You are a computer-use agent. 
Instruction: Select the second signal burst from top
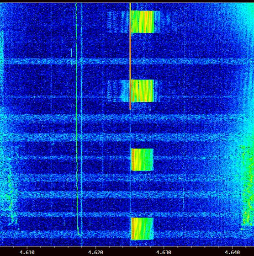(x=143, y=91)
